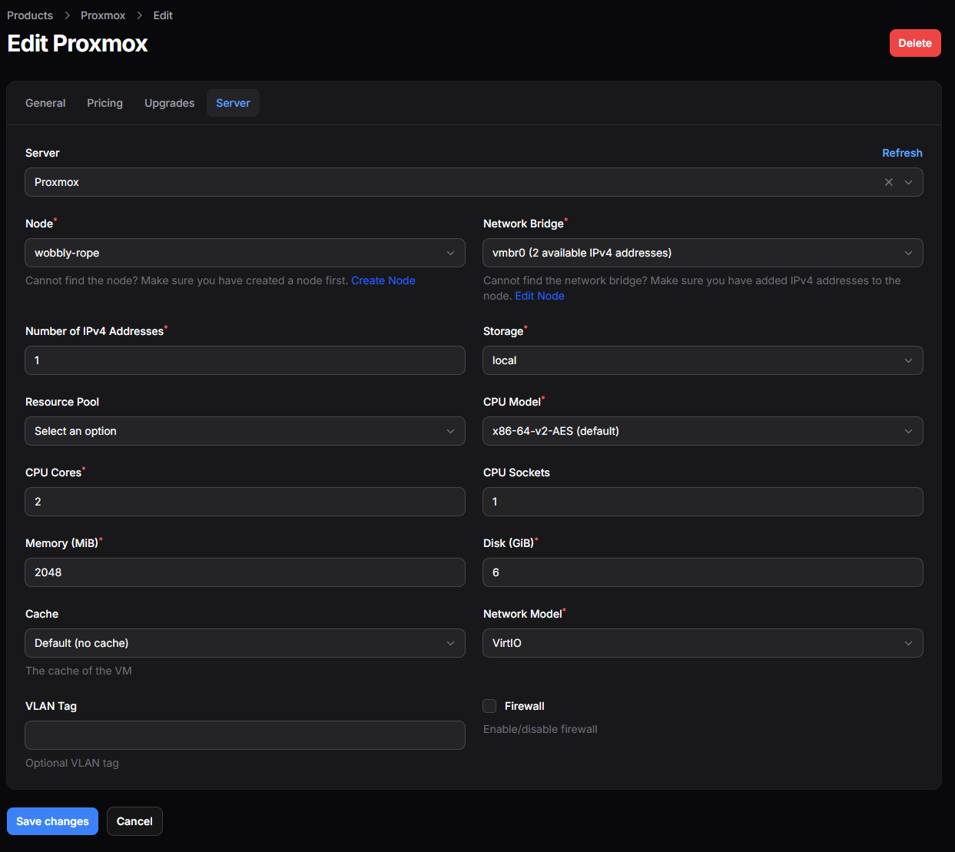
Task: Open the Node dropdown showing wobbly-rope
Action: point(244,253)
